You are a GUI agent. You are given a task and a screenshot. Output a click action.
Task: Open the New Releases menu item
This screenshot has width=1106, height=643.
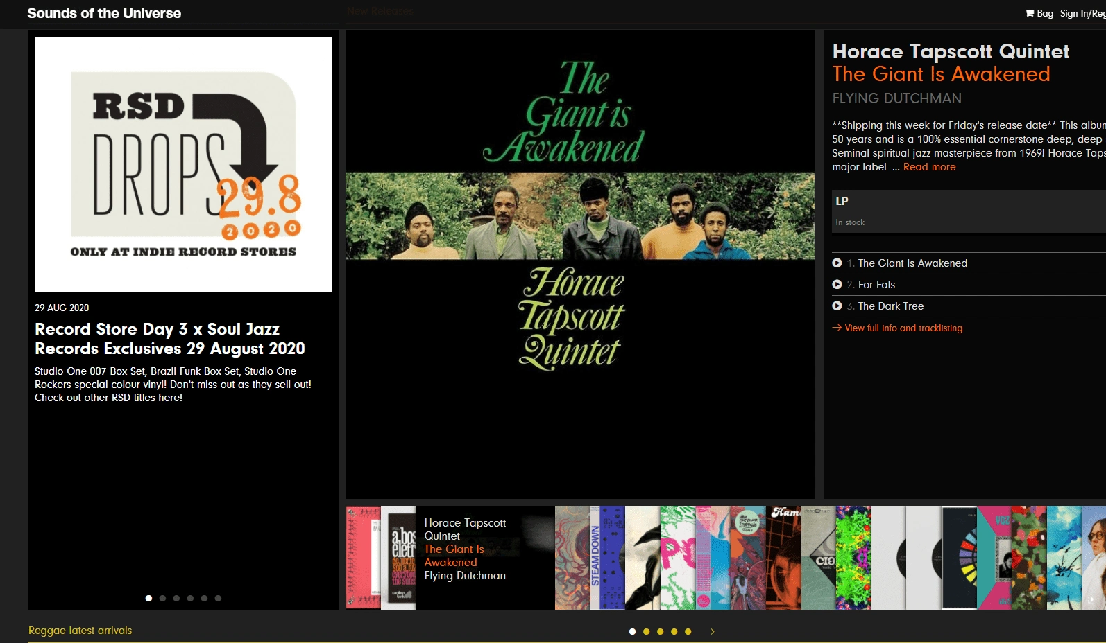click(x=380, y=11)
